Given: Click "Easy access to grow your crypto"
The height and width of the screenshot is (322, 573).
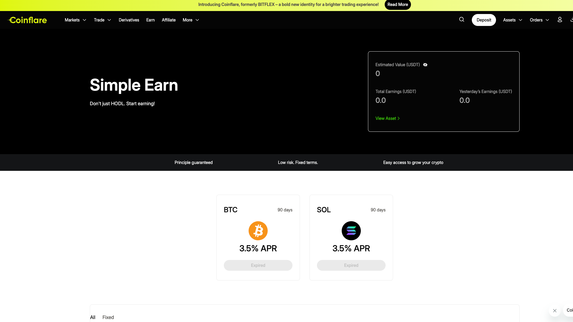Looking at the screenshot, I should coord(413,162).
